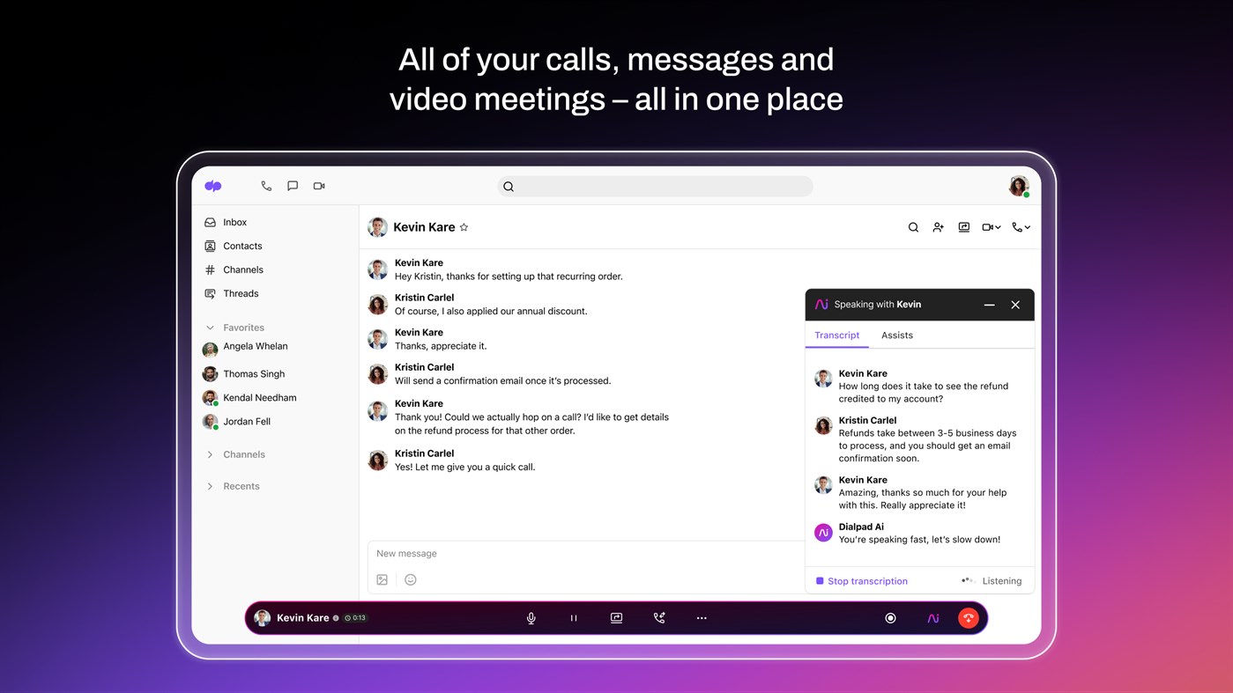Image resolution: width=1233 pixels, height=693 pixels.
Task: Collapse the Favorites section
Action: [x=210, y=327]
